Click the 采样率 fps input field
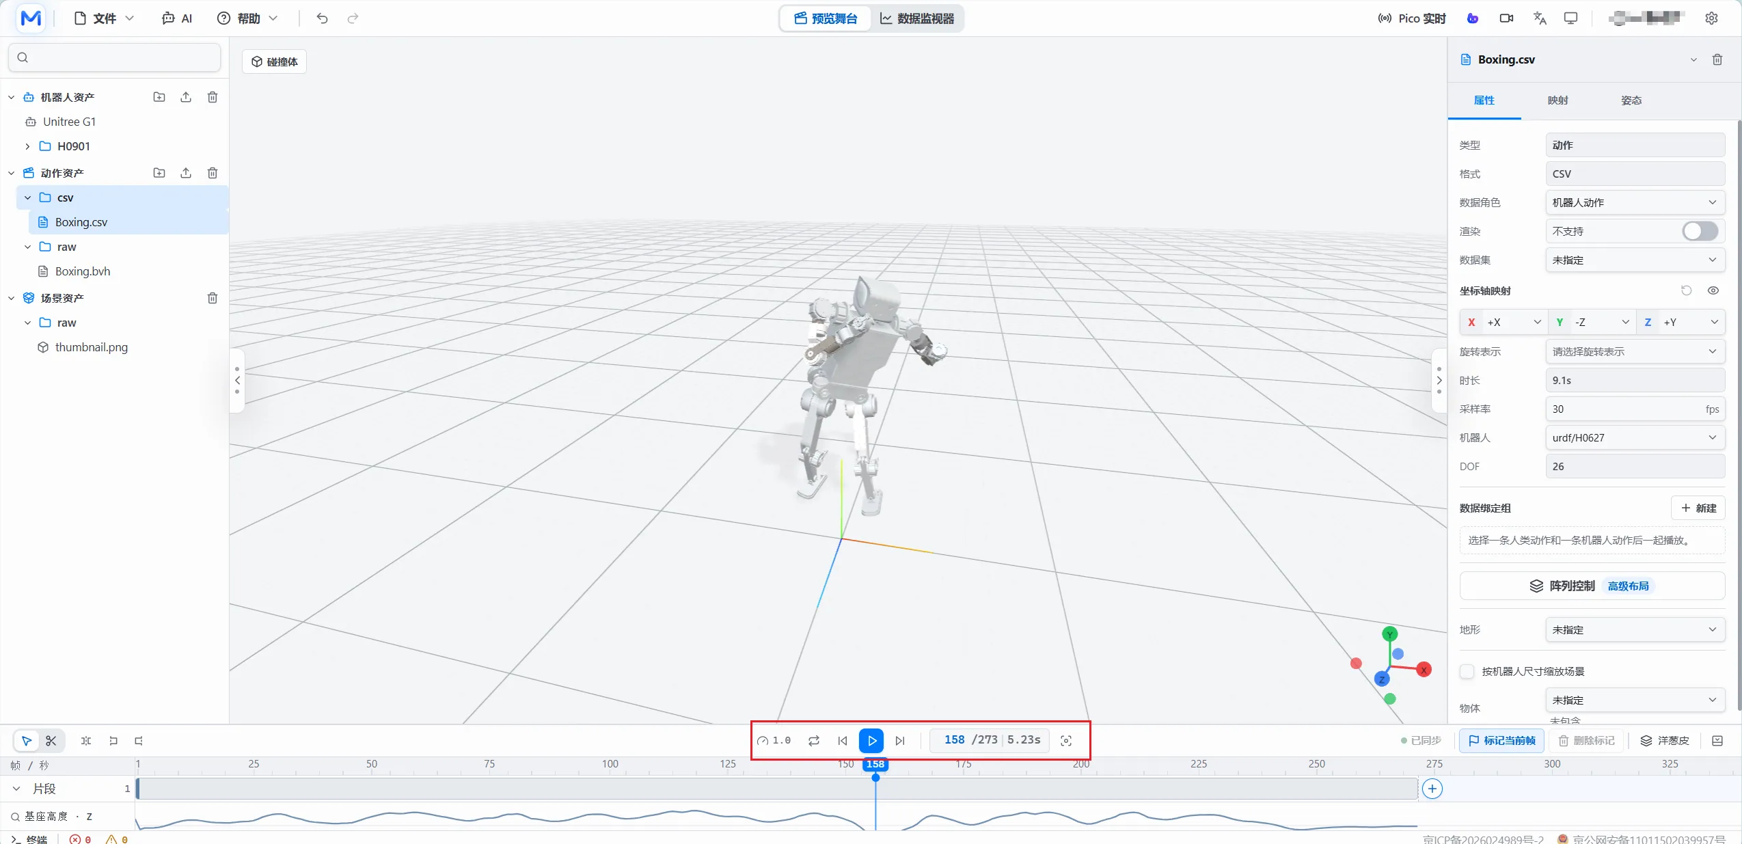Viewport: 1742px width, 844px height. 1635,409
